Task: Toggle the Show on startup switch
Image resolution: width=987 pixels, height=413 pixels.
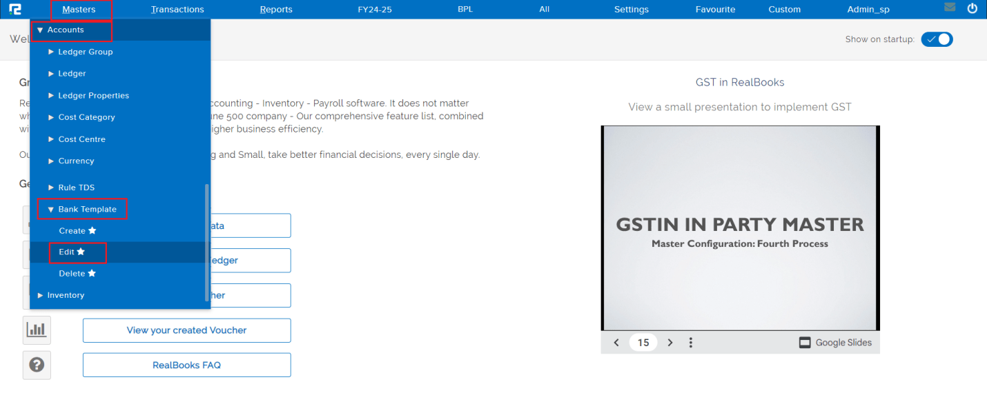Action: coord(937,39)
